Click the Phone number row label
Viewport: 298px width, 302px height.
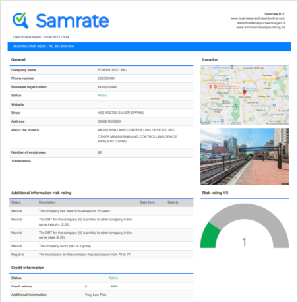point(22,78)
